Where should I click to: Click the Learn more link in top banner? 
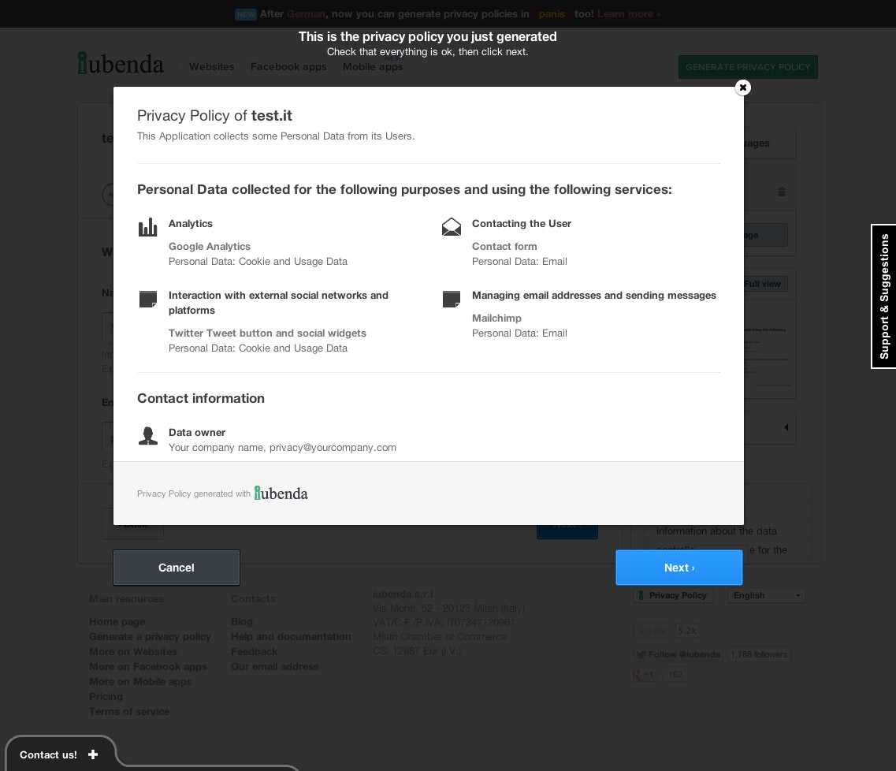(629, 13)
